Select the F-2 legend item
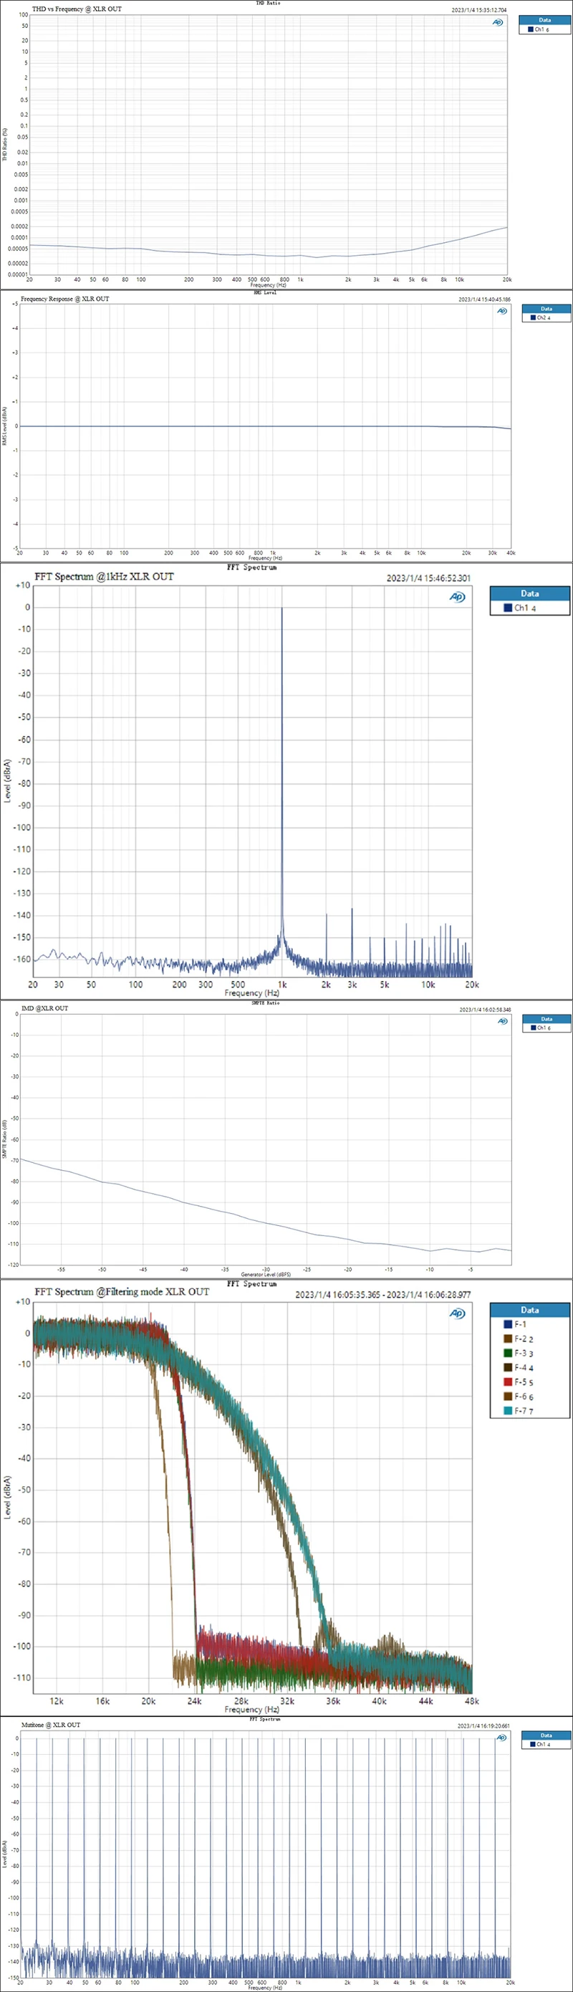This screenshot has width=573, height=1992. 519,1339
